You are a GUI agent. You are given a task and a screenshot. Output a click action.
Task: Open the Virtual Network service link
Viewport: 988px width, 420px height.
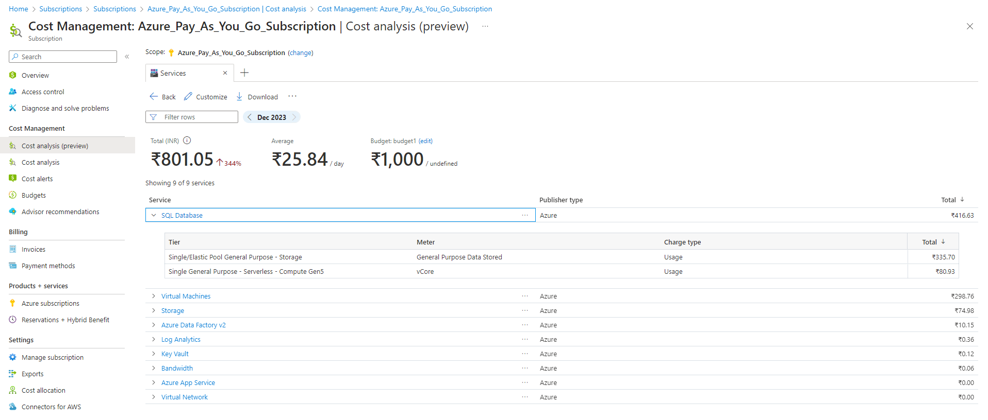click(x=185, y=397)
